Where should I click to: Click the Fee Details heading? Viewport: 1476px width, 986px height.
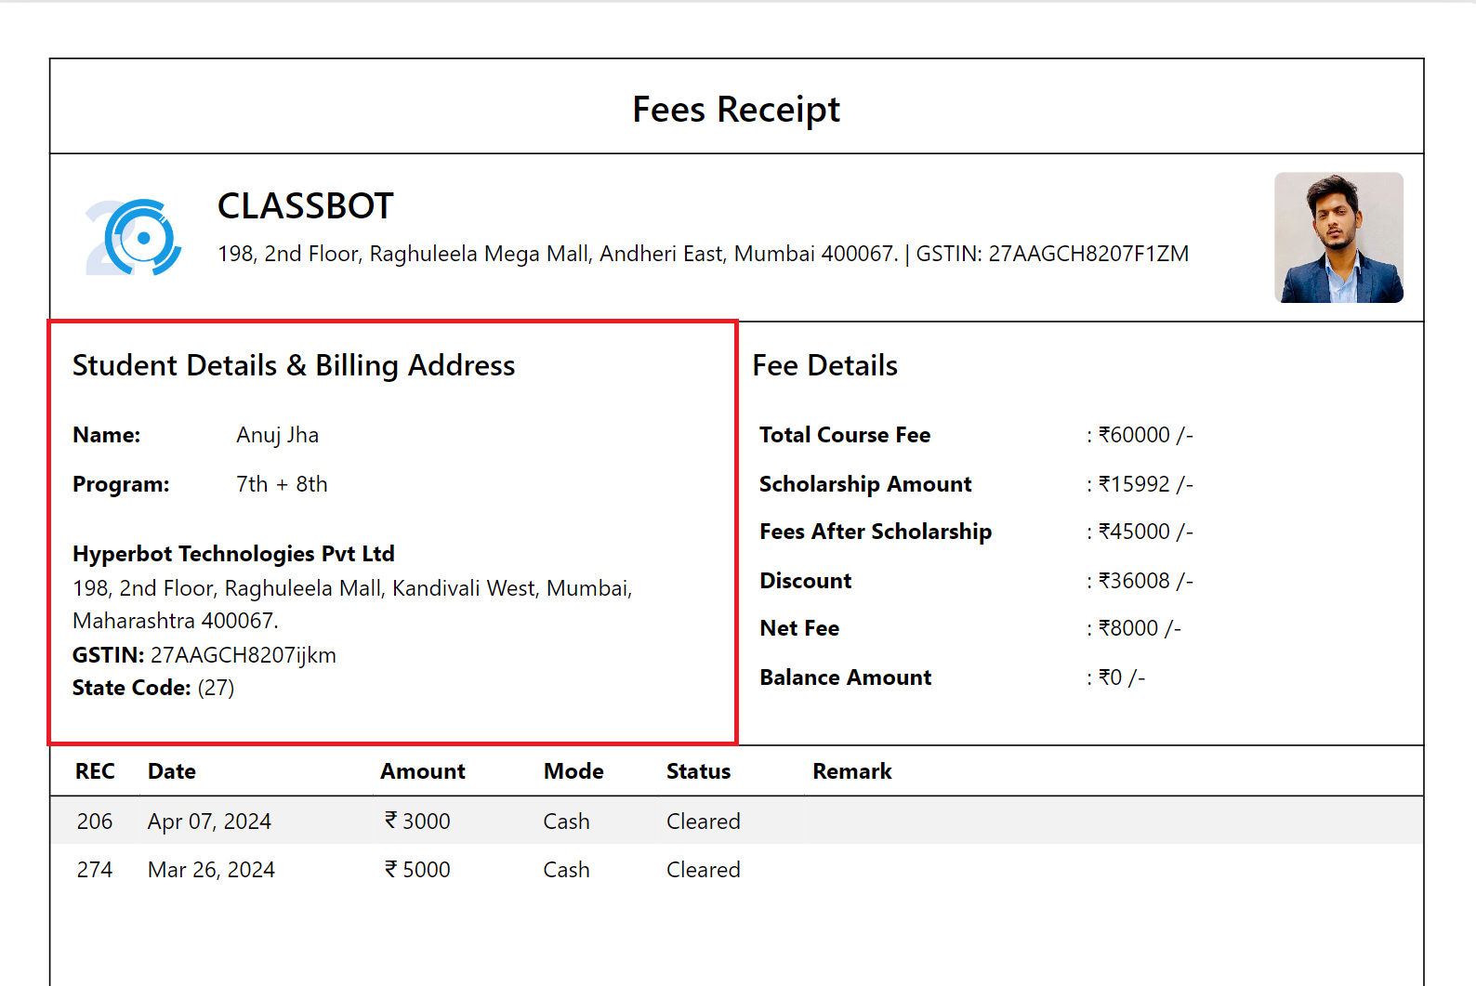click(825, 365)
